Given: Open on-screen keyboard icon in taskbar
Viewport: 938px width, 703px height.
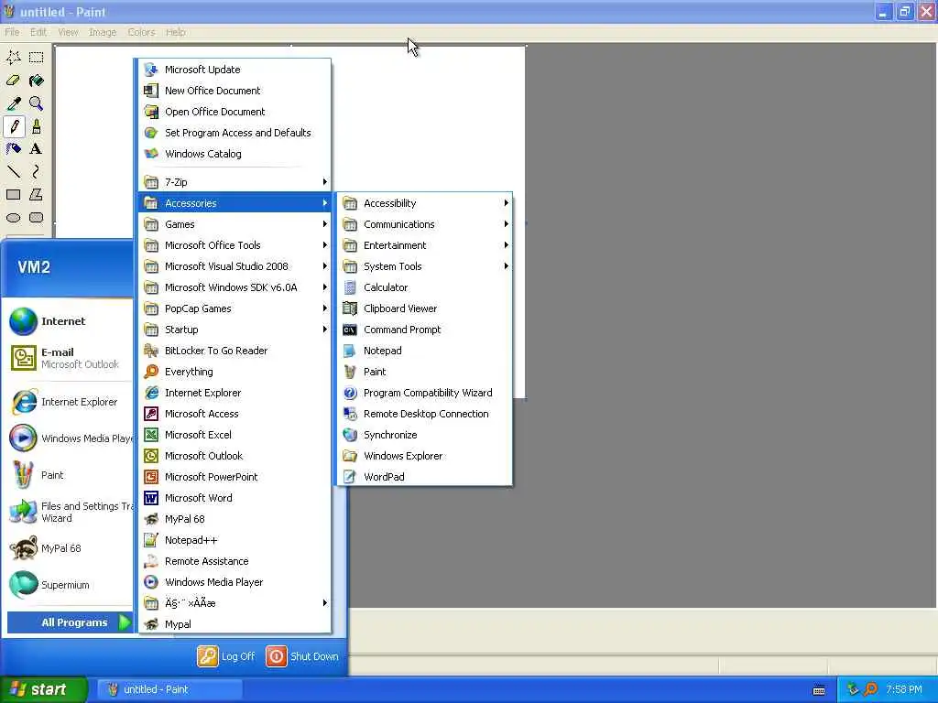Looking at the screenshot, I should [x=819, y=690].
